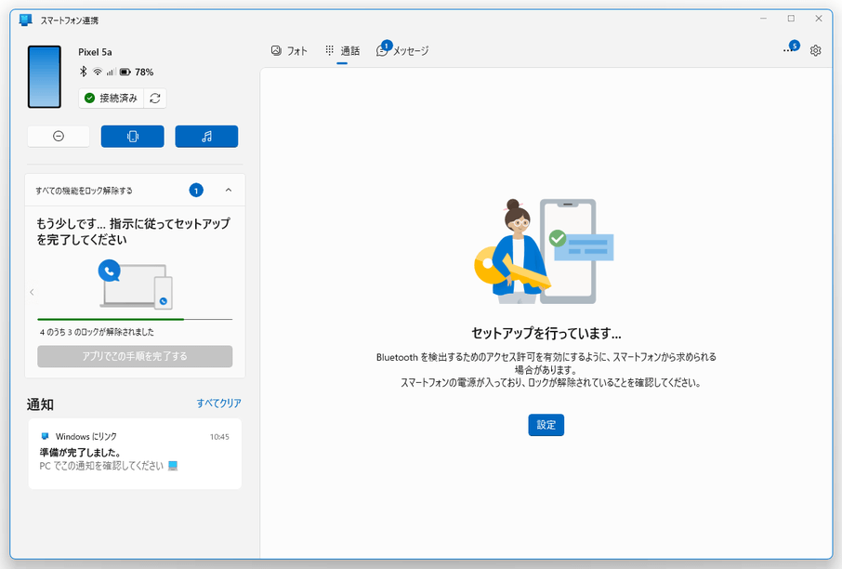The width and height of the screenshot is (842, 569).
Task: Open the more options menu with badge
Action: pos(790,48)
